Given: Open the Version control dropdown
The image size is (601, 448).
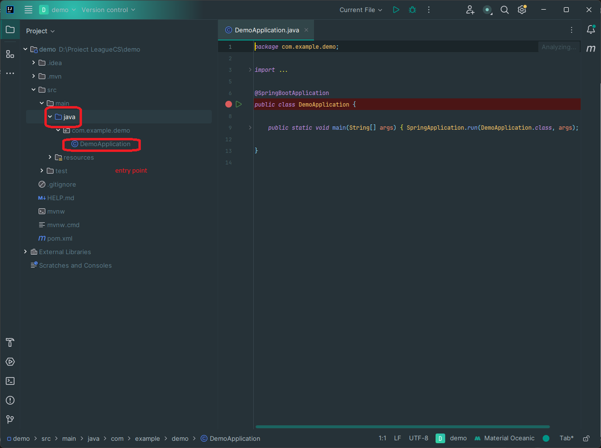Looking at the screenshot, I should pos(109,10).
